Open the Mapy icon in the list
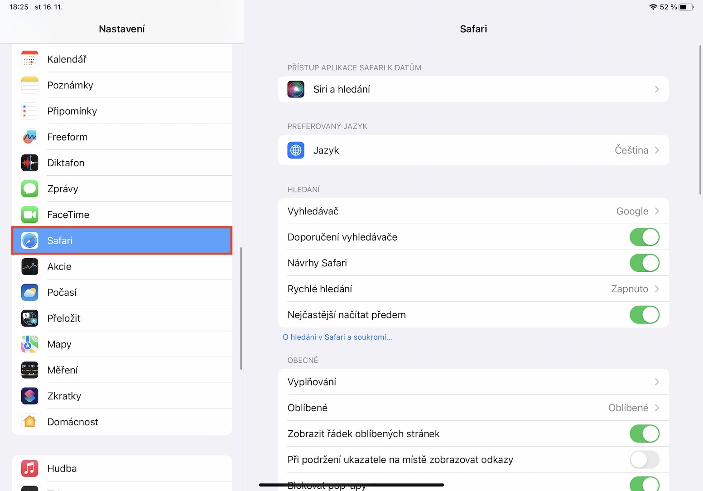The image size is (703, 491). pos(30,344)
